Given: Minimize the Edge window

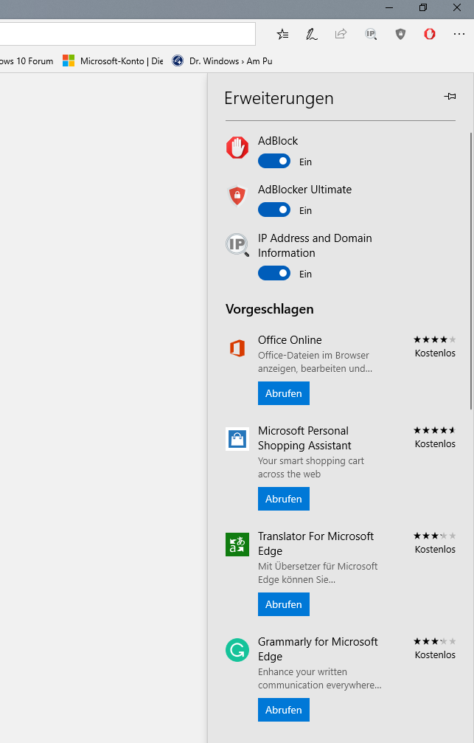Looking at the screenshot, I should (389, 7).
